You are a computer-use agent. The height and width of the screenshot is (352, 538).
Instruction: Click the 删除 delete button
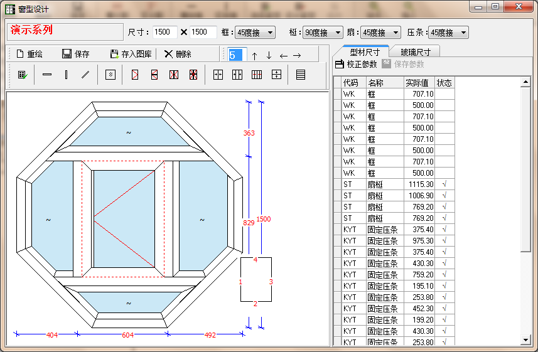pos(178,54)
